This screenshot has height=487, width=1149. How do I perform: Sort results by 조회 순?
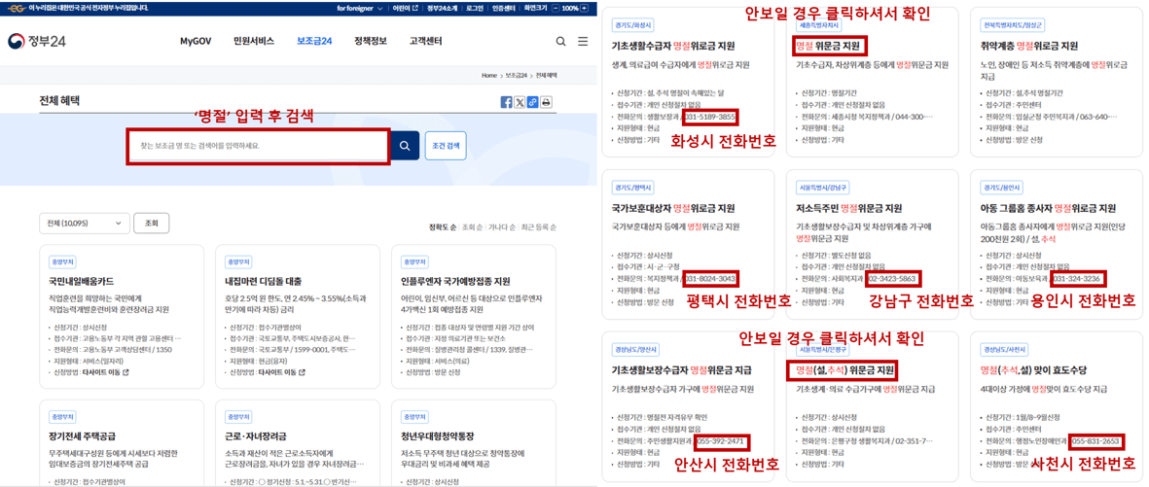point(472,227)
